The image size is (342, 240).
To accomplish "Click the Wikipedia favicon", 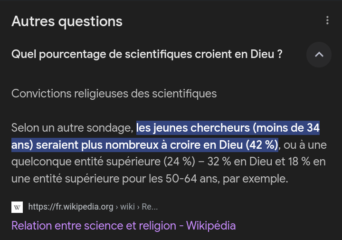I will pyautogui.click(x=17, y=207).
